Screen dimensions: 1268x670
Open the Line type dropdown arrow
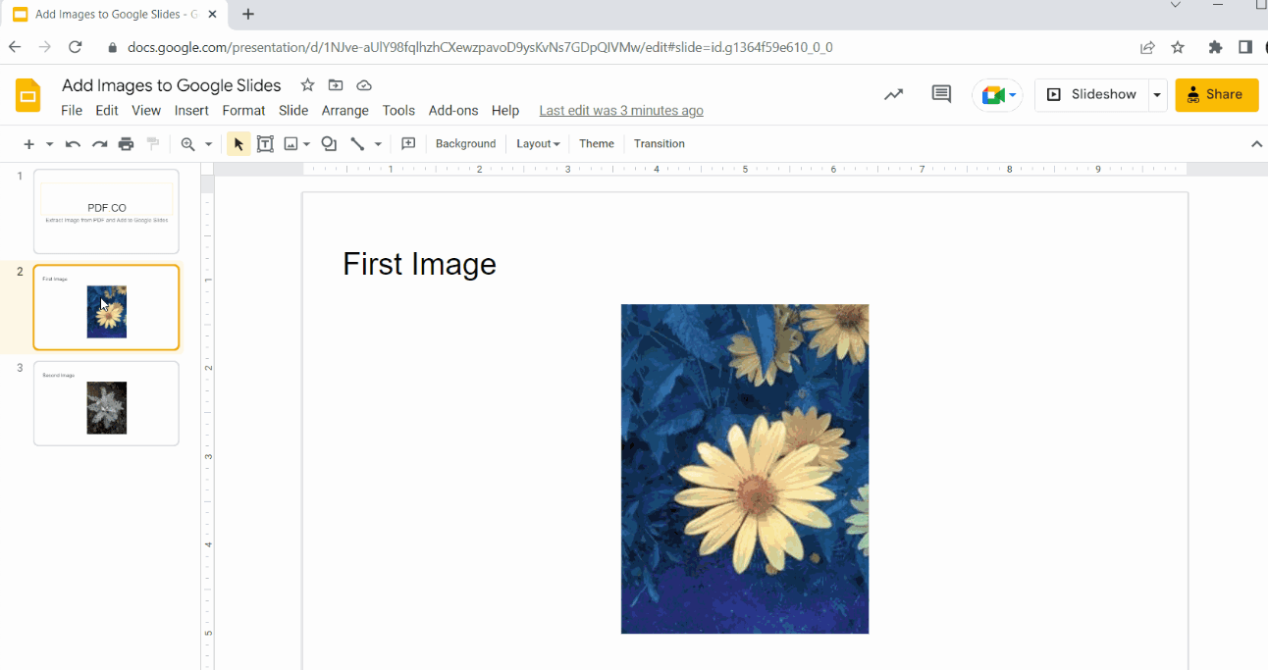(378, 144)
